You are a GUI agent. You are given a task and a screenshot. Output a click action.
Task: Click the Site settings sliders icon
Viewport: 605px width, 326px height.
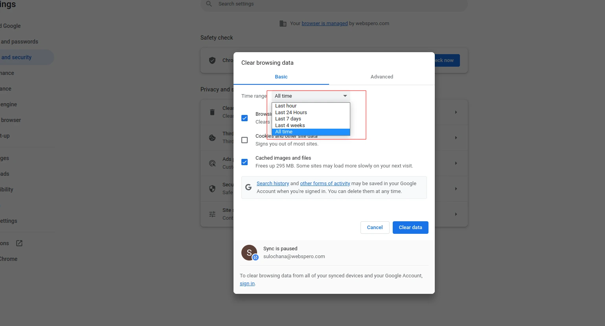212,214
